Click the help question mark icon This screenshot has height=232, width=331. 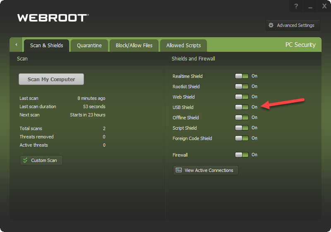[x=296, y=6]
